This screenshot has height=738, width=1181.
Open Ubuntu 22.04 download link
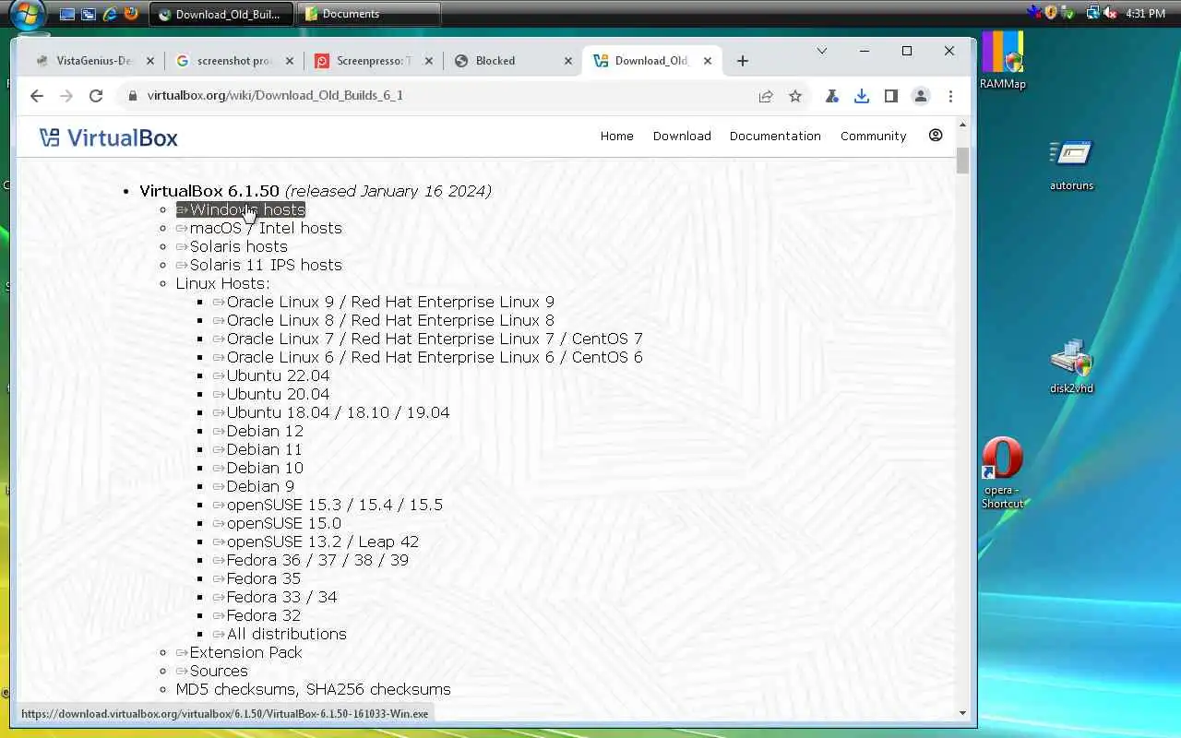[271, 375]
